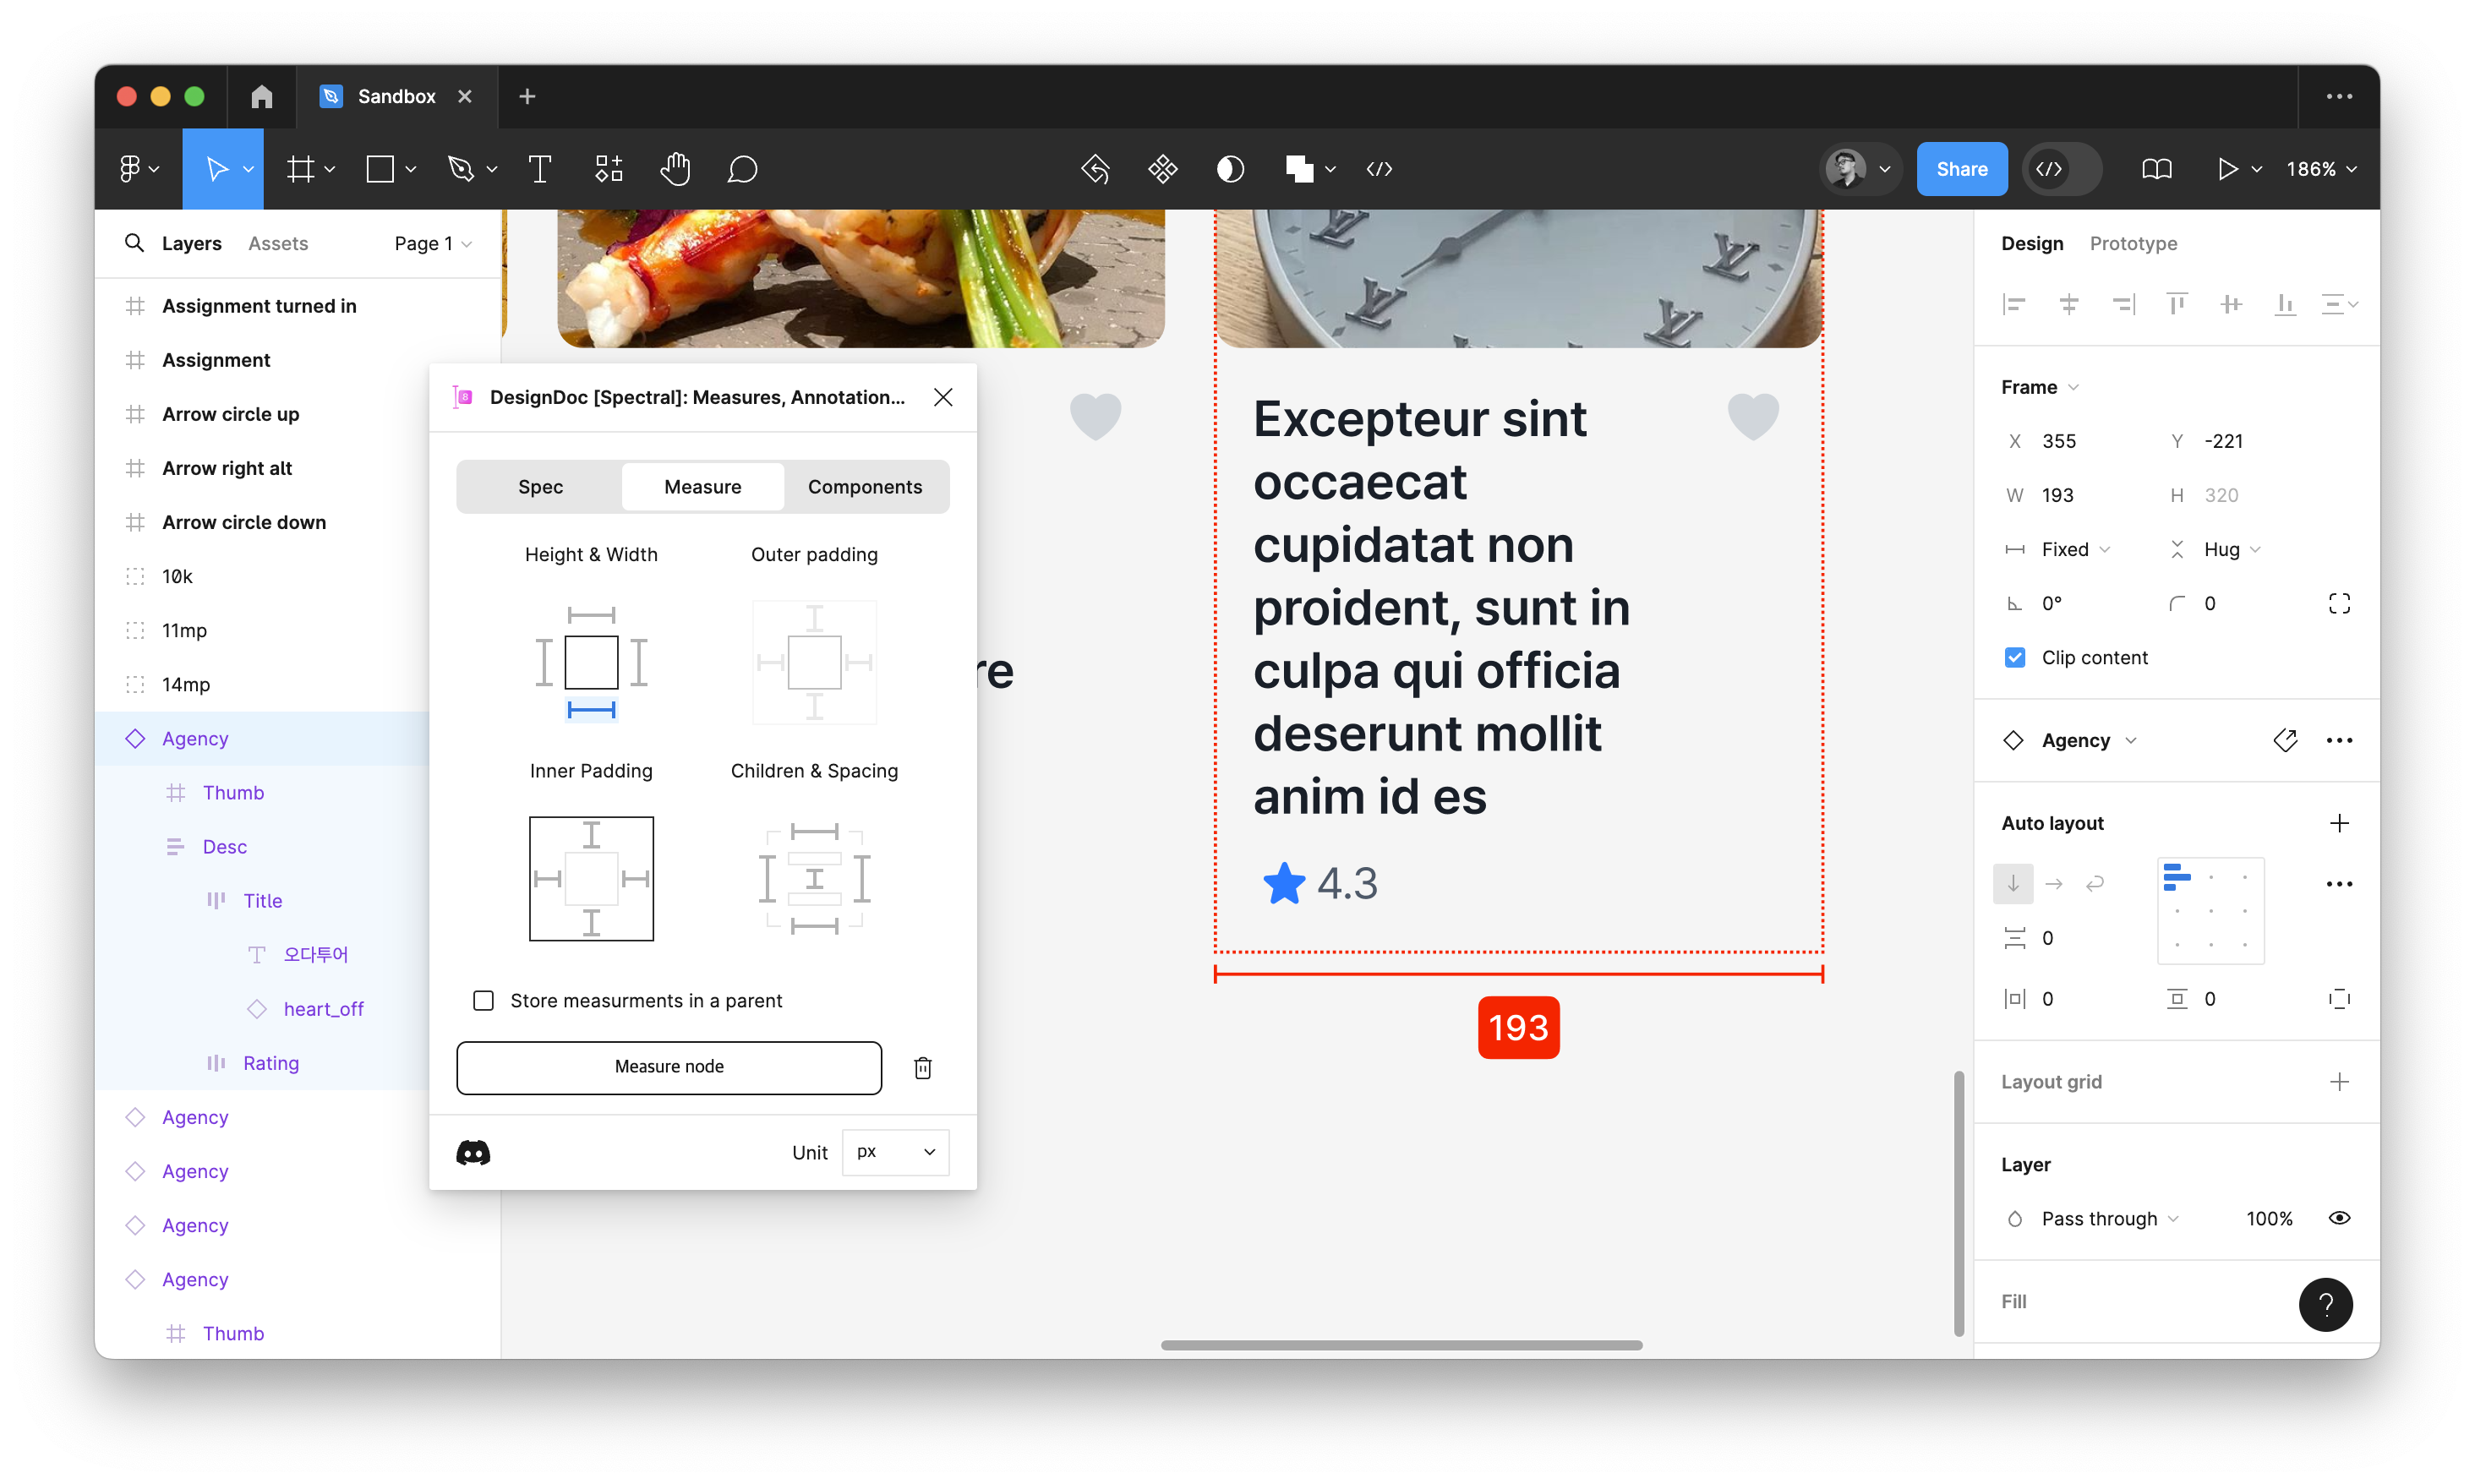Screen dimensions: 2475x1484
Task: Select the heart_off layer
Action: (322, 1009)
